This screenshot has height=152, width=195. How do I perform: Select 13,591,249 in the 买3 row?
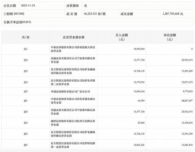coord(187,71)
